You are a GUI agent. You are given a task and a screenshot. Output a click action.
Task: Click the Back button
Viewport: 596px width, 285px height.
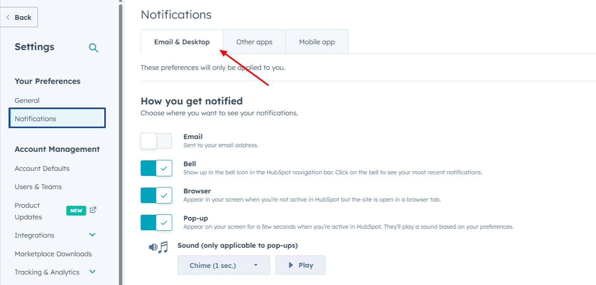tap(19, 17)
